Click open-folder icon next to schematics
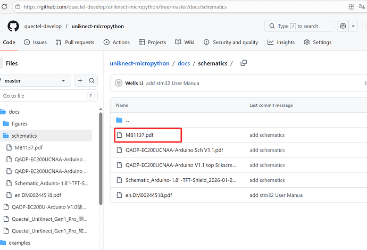367x250 pixels. click(x=6, y=136)
